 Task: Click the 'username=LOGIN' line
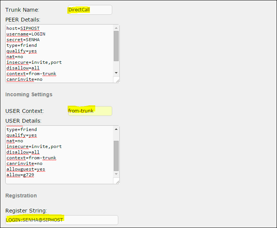pyautogui.click(x=26, y=34)
